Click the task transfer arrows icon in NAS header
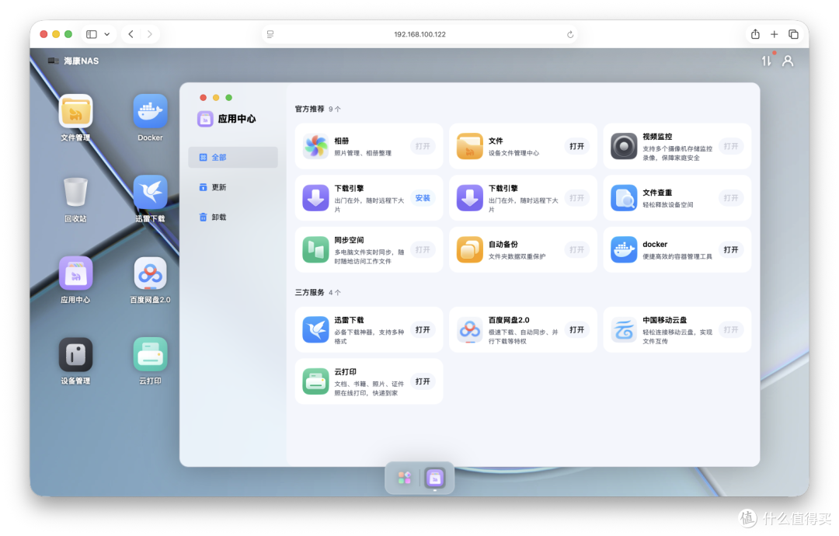The height and width of the screenshot is (536, 839). [x=767, y=61]
